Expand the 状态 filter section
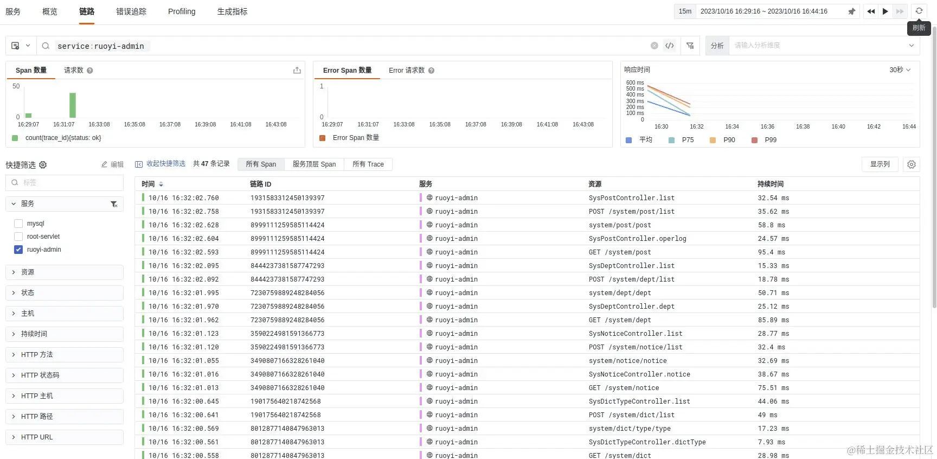937x459 pixels. pos(65,293)
